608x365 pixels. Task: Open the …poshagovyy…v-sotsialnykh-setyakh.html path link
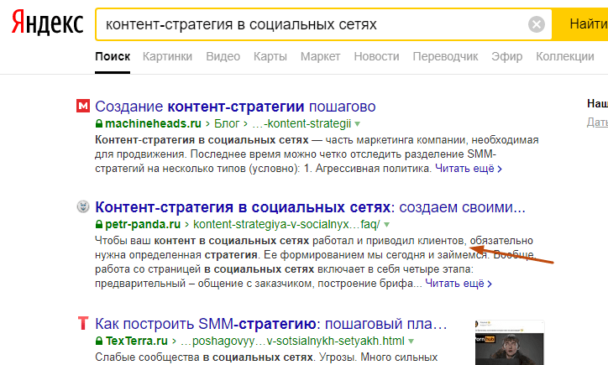coord(292,341)
